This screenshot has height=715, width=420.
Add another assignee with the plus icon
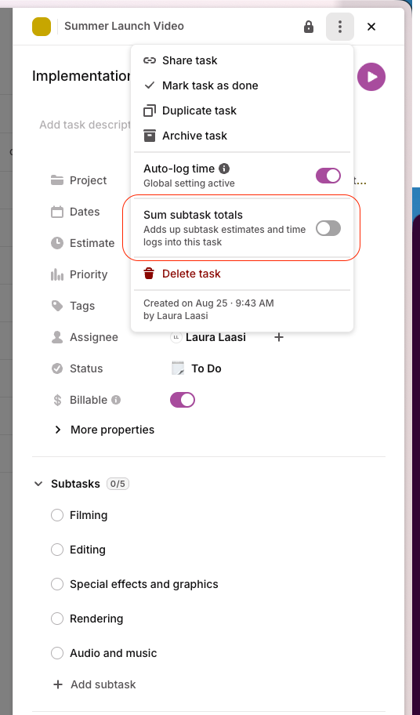(279, 337)
